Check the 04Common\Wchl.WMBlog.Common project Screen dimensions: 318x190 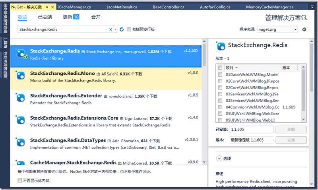pos(220,107)
